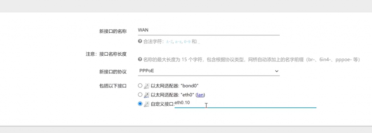Click the help icon beside 合法字符

[140, 41]
